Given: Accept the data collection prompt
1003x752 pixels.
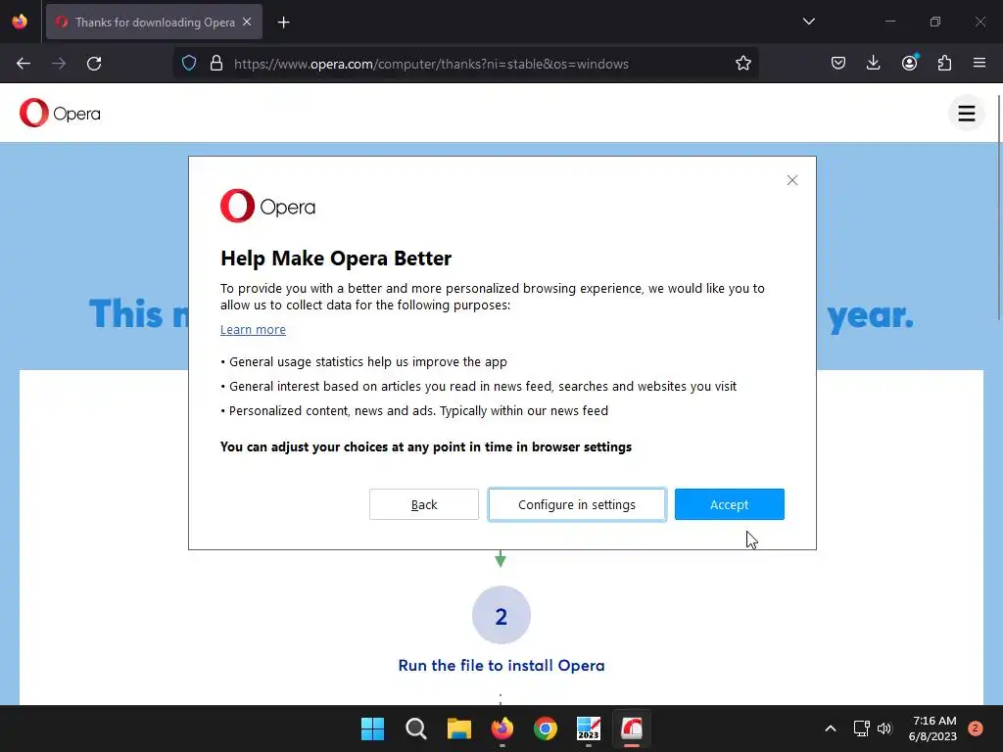Looking at the screenshot, I should (x=729, y=504).
